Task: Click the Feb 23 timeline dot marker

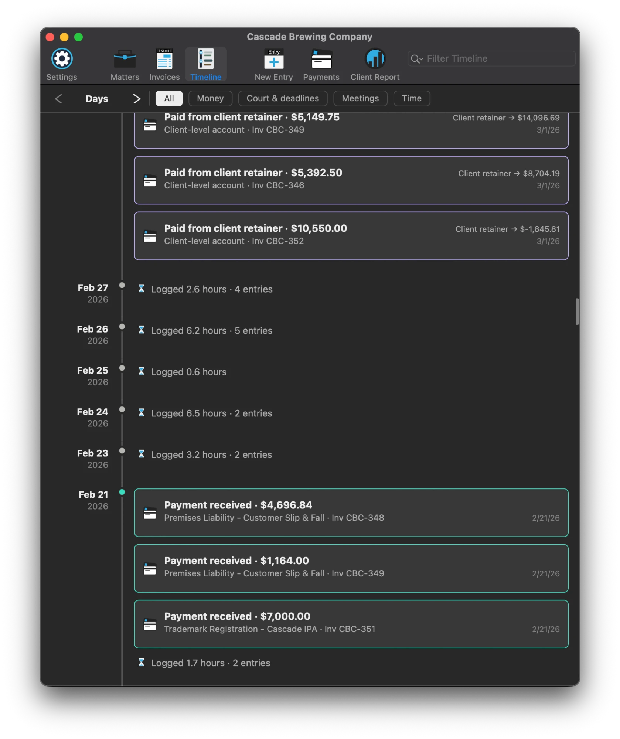Action: click(x=122, y=451)
